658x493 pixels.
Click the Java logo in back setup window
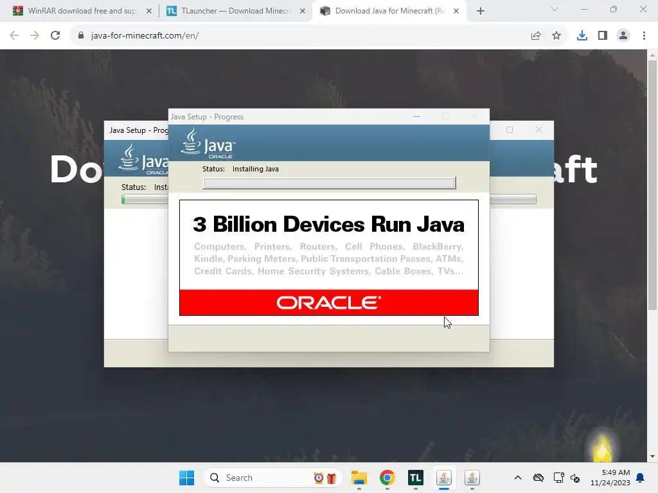[143, 160]
